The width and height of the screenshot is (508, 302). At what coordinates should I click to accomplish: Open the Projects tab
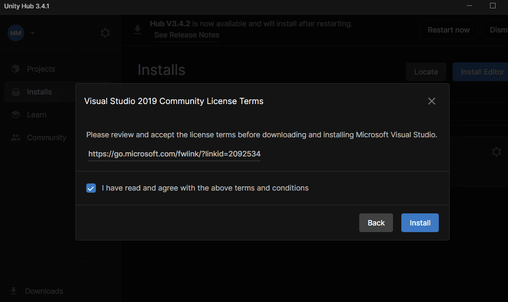point(41,69)
